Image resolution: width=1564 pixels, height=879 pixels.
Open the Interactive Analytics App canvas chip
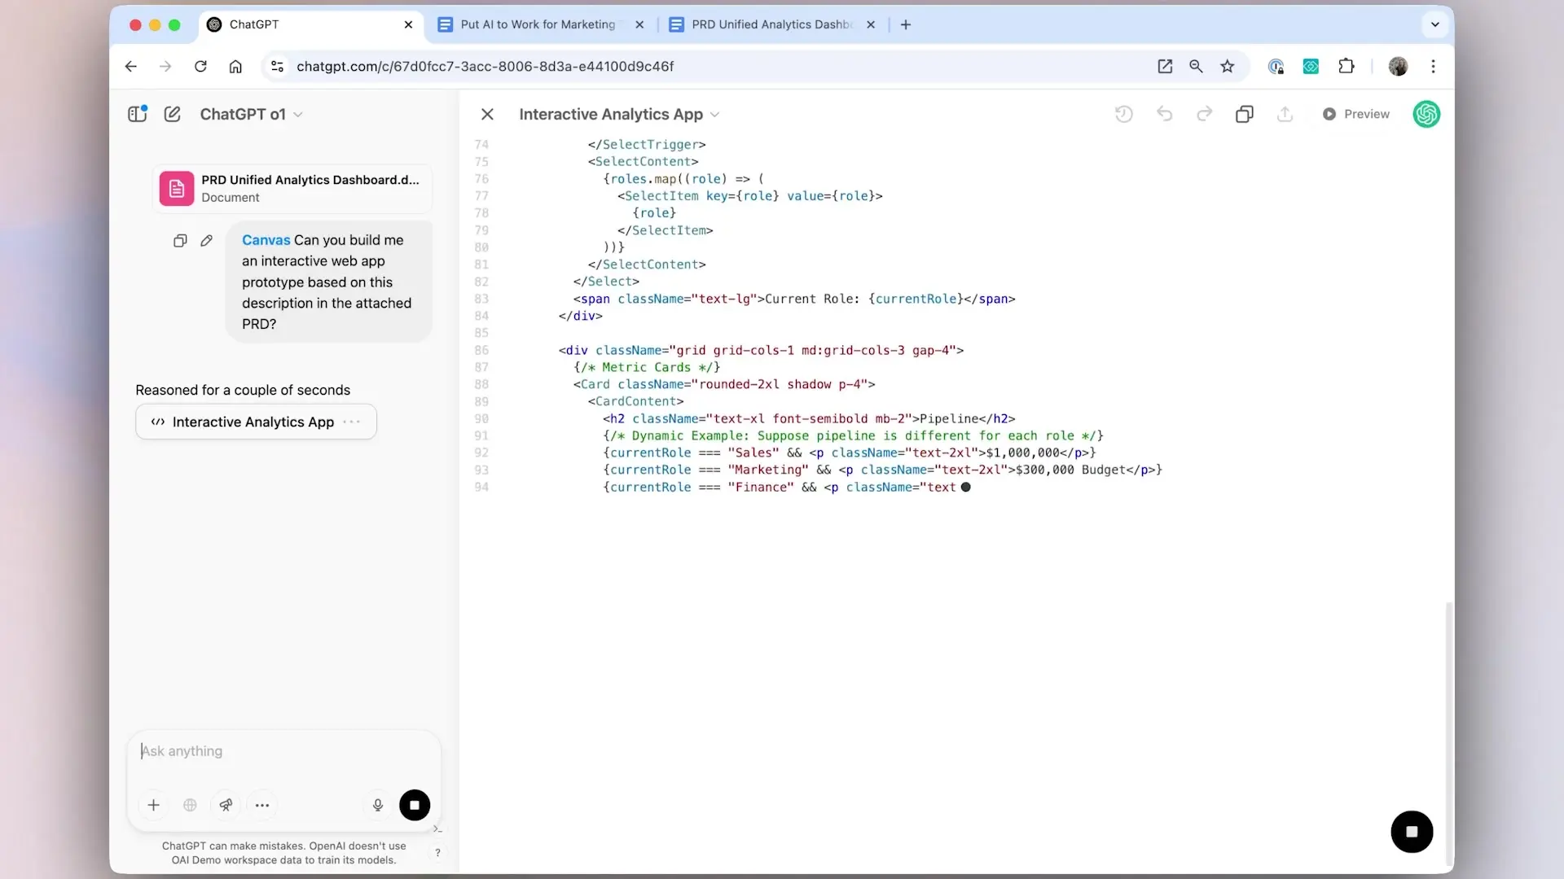pyautogui.click(x=256, y=422)
